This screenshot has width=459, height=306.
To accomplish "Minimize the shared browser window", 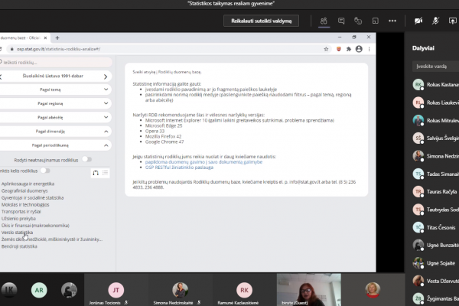I will pos(340,37).
